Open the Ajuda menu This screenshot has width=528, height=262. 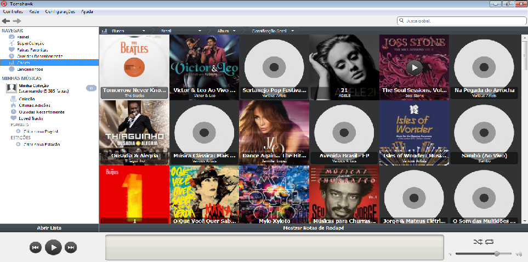coord(87,12)
